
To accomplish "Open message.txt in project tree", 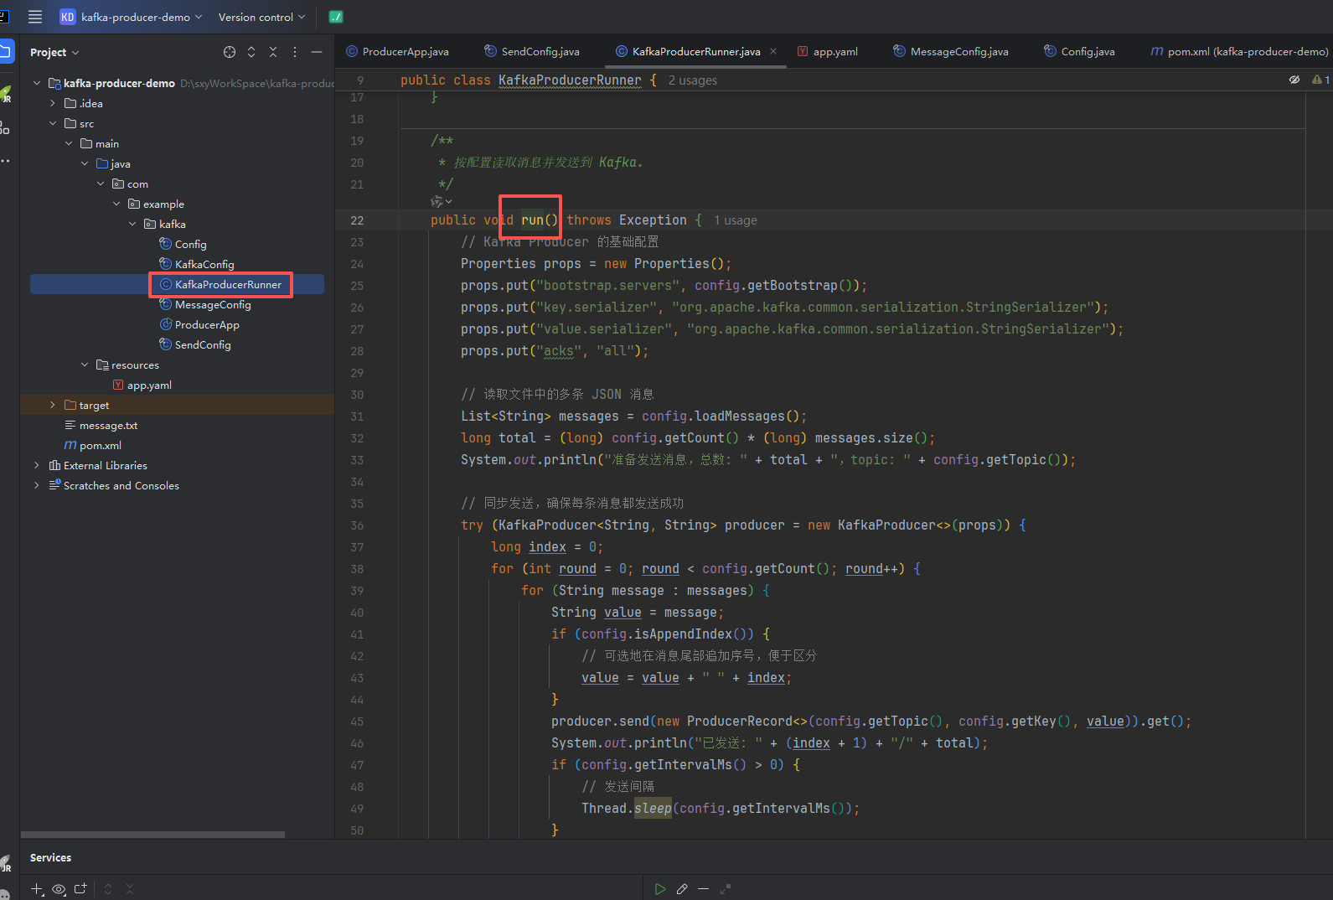I will click(101, 425).
